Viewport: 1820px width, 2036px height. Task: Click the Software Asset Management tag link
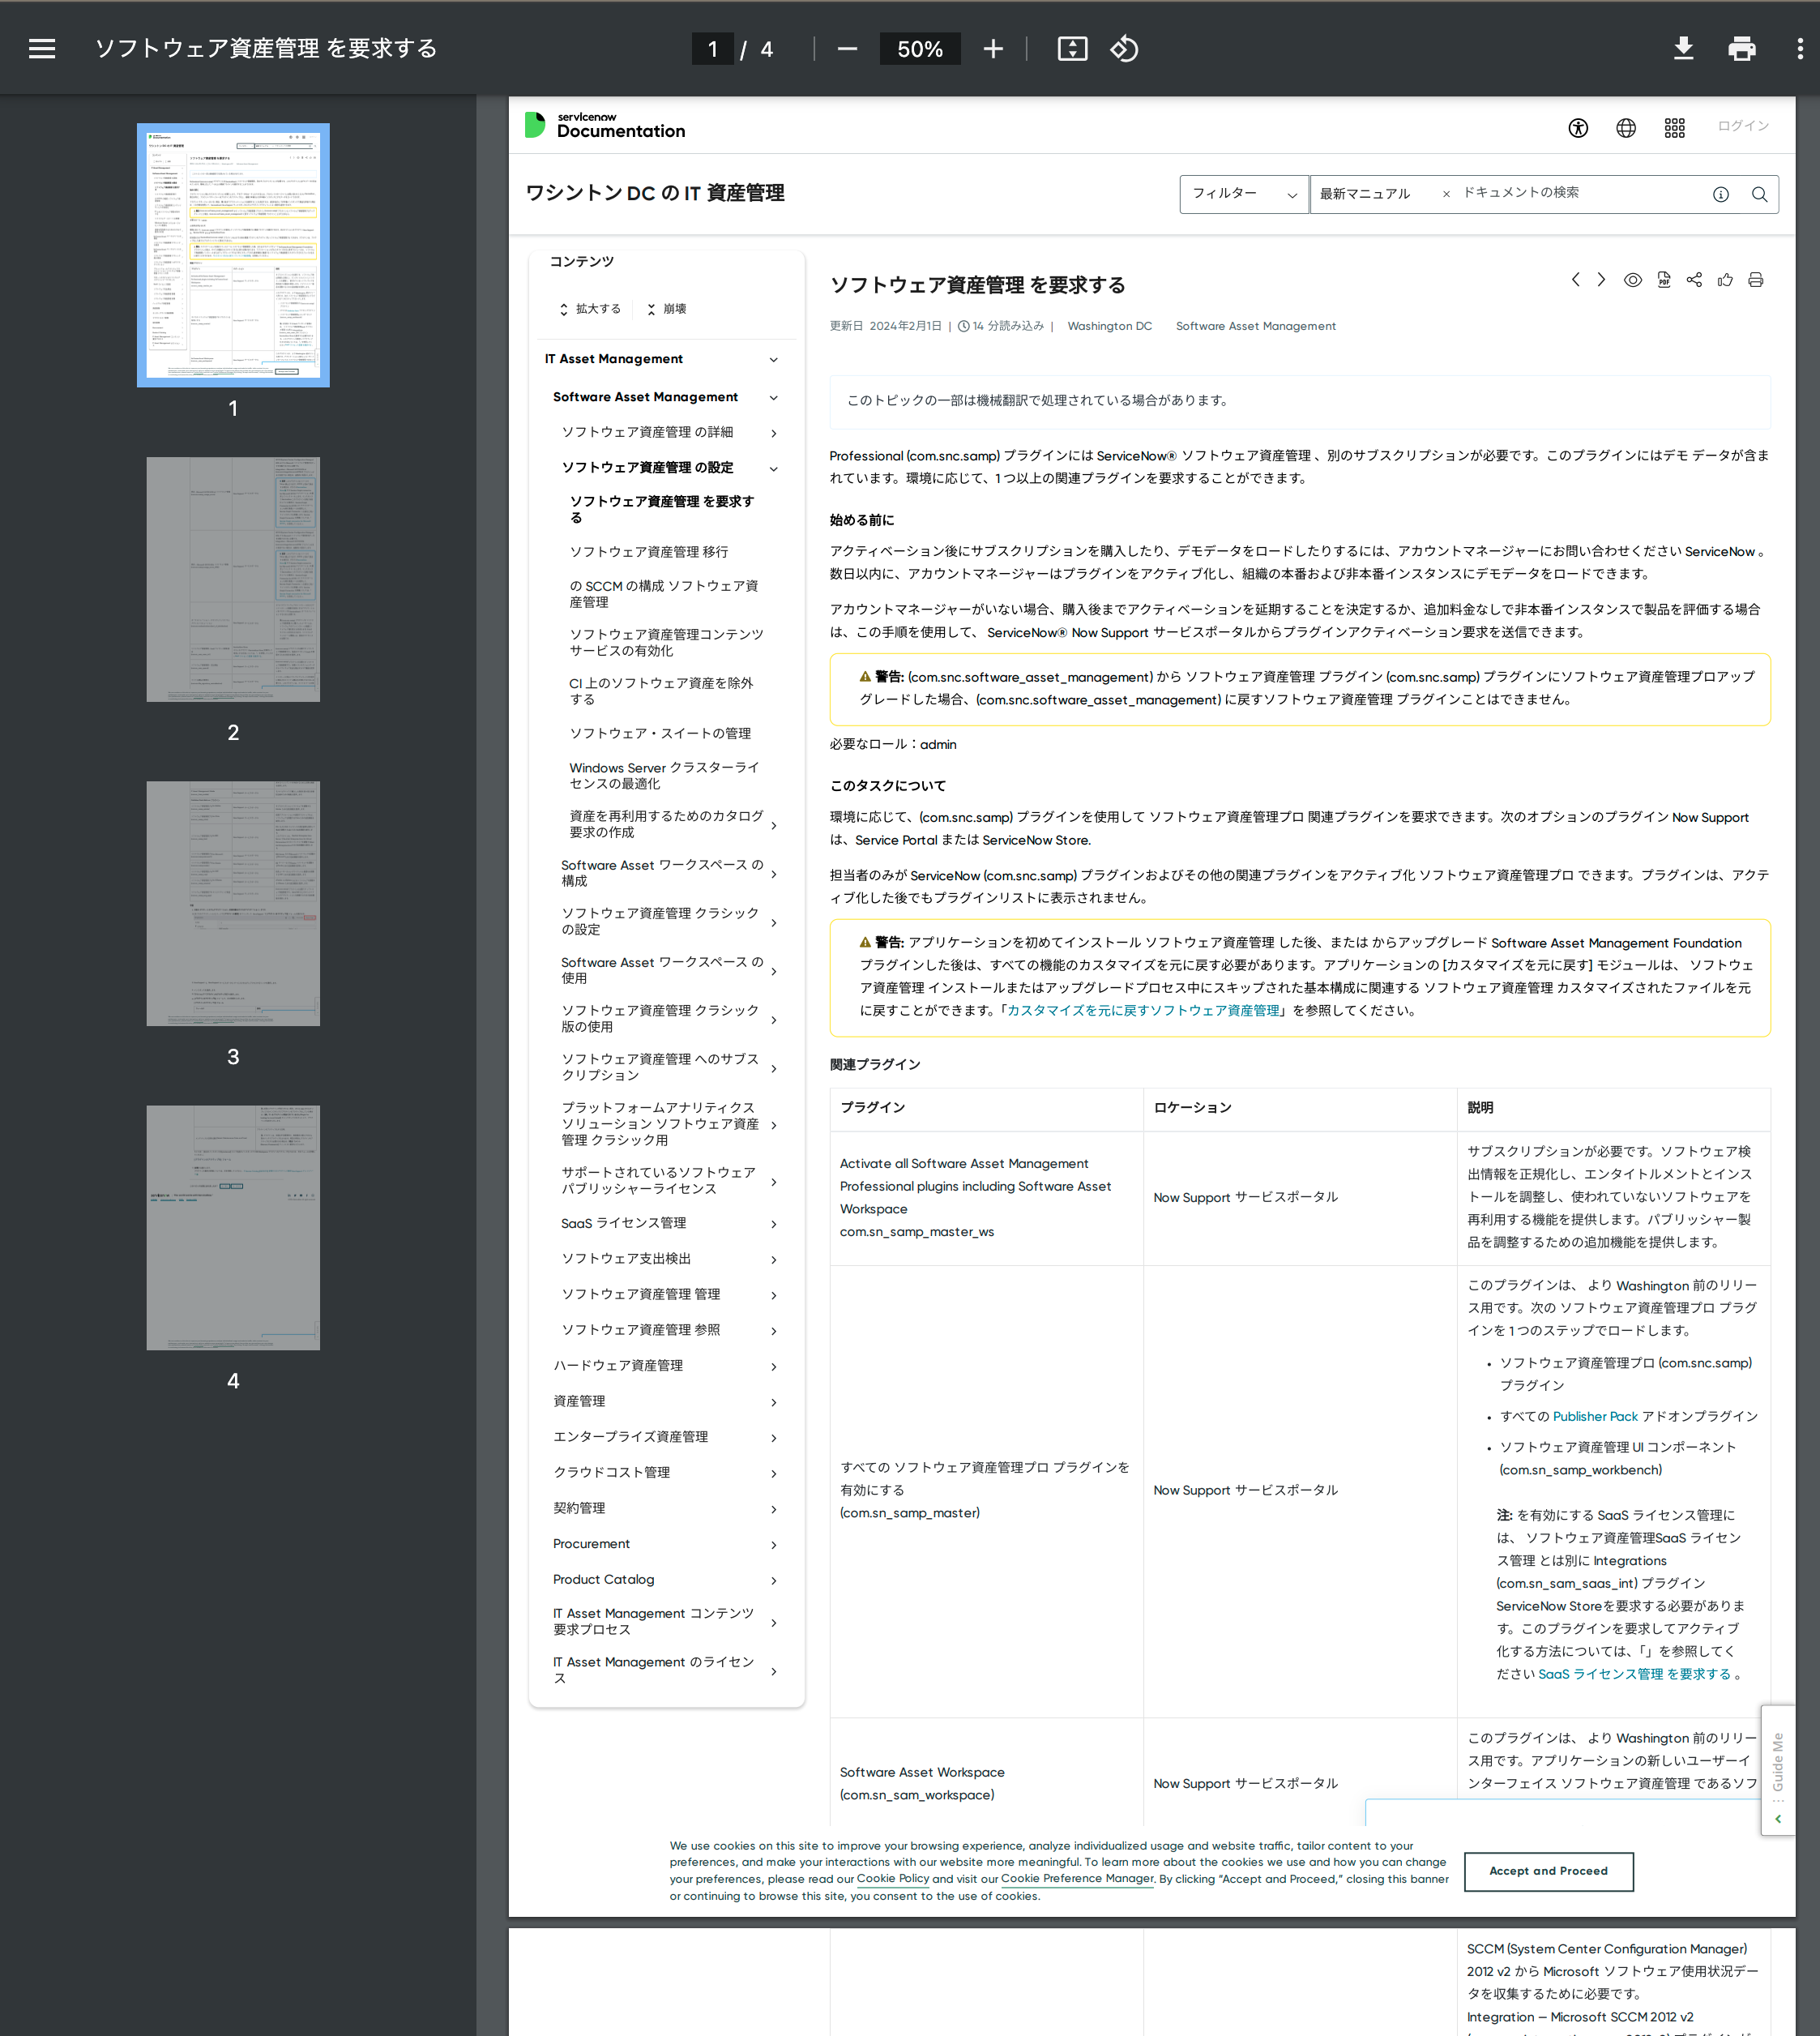tap(1255, 326)
